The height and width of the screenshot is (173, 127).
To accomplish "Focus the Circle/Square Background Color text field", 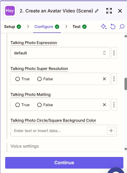I will (59, 131).
